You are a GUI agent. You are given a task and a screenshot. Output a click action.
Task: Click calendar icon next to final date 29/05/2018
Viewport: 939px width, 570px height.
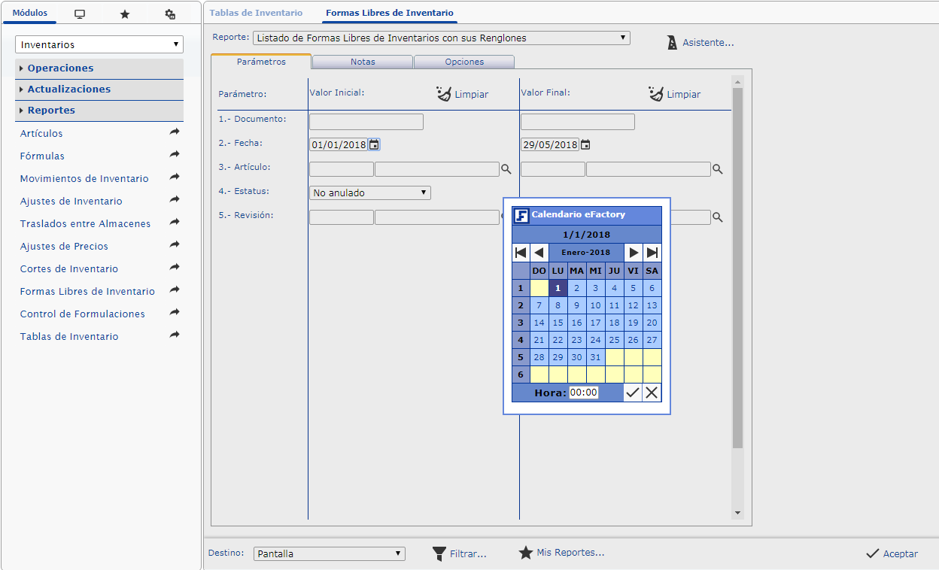[585, 145]
